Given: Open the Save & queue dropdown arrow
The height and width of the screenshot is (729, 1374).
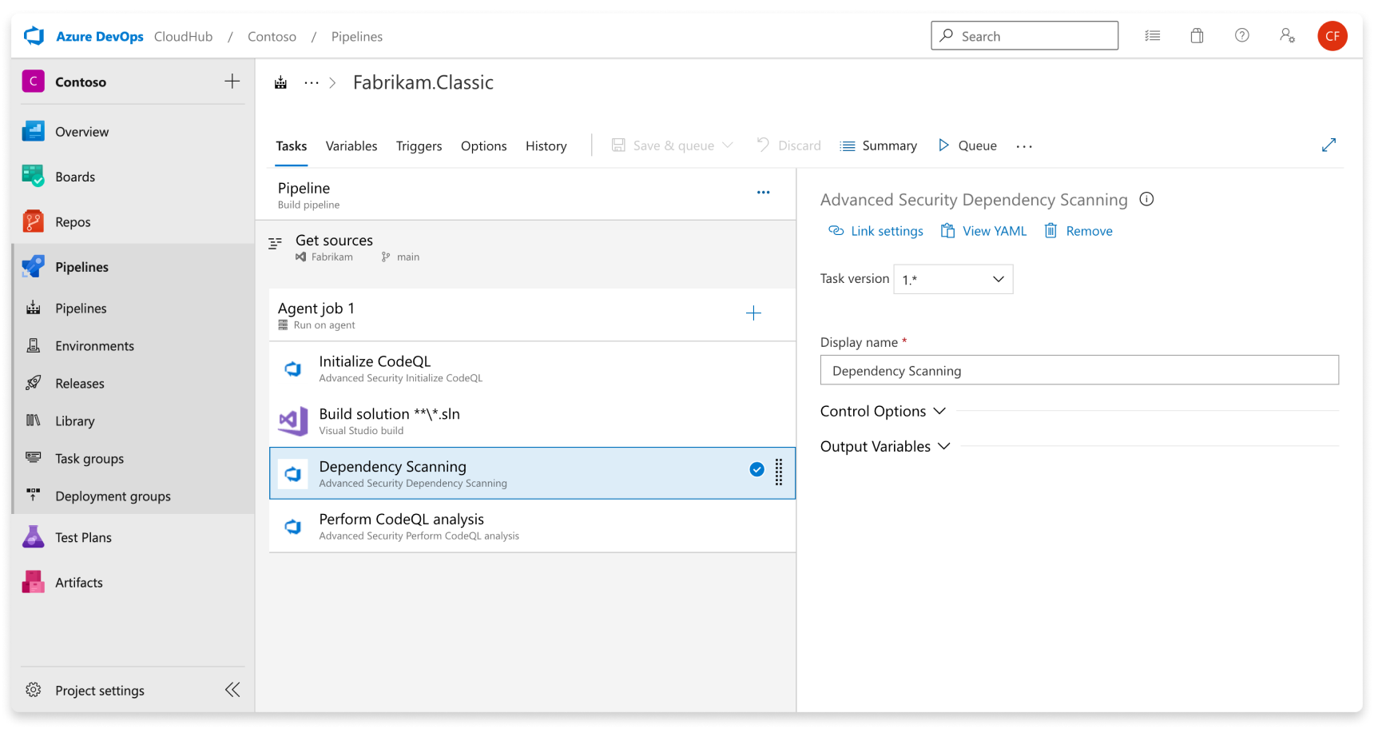Looking at the screenshot, I should click(728, 145).
